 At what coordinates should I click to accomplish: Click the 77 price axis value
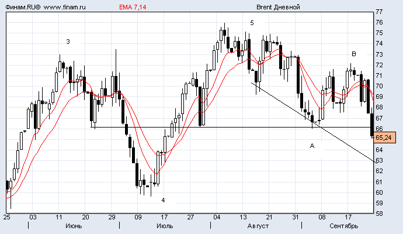click(x=379, y=12)
